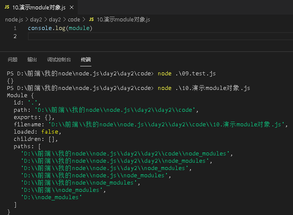Image resolution: width=293 pixels, height=215 pixels.
Task: Click line number 1 in gutter
Action: [15, 28]
